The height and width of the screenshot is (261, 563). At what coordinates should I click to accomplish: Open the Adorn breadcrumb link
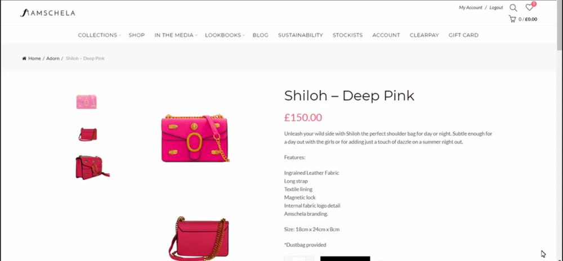(53, 58)
